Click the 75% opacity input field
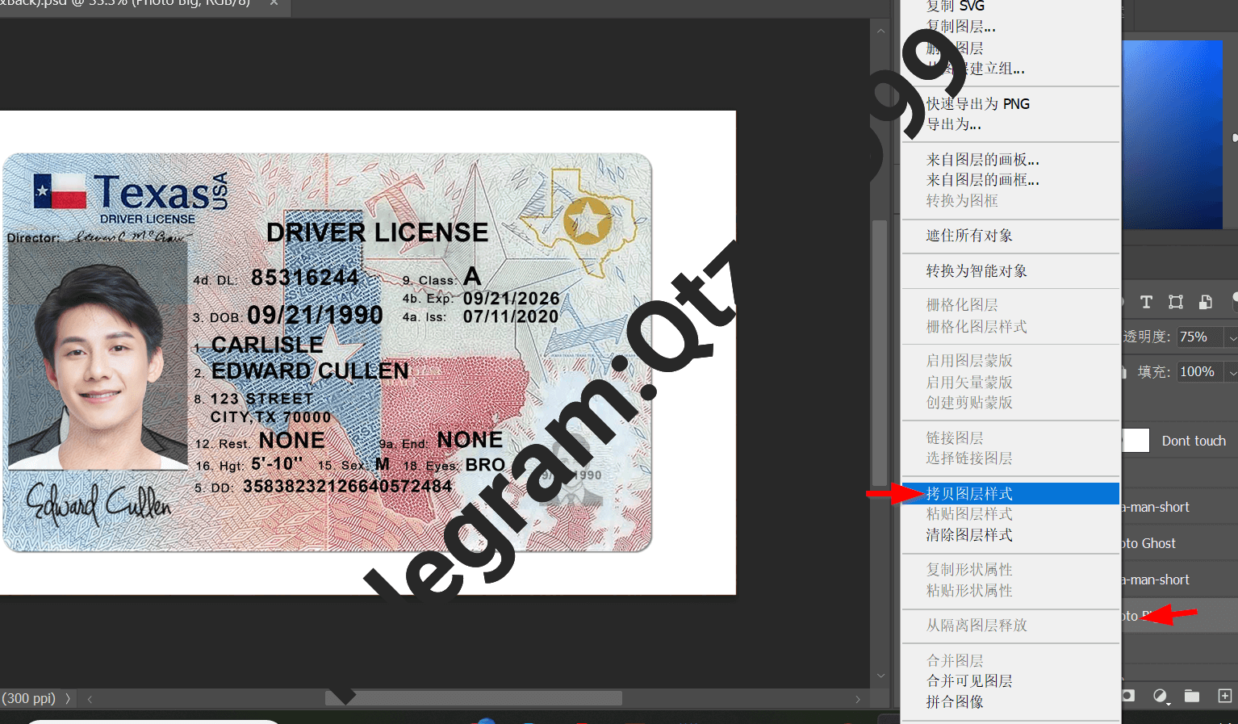This screenshot has width=1238, height=724. (x=1200, y=337)
